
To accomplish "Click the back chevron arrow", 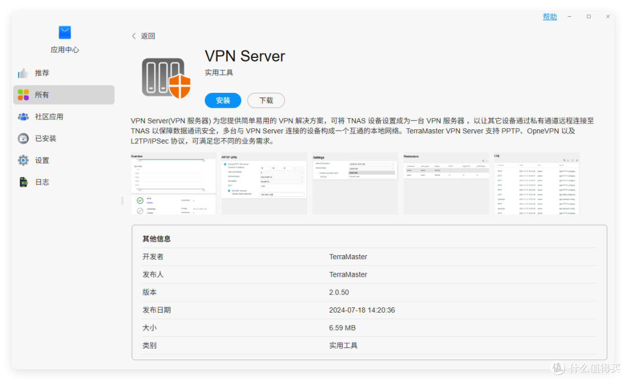I will pyautogui.click(x=134, y=36).
